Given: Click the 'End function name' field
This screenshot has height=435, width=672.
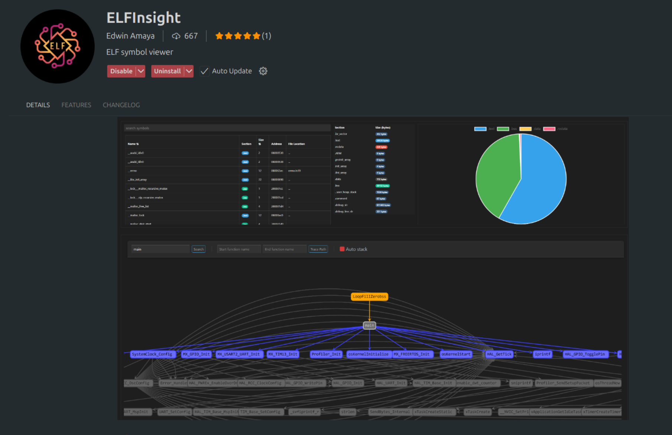Looking at the screenshot, I should click(x=284, y=249).
